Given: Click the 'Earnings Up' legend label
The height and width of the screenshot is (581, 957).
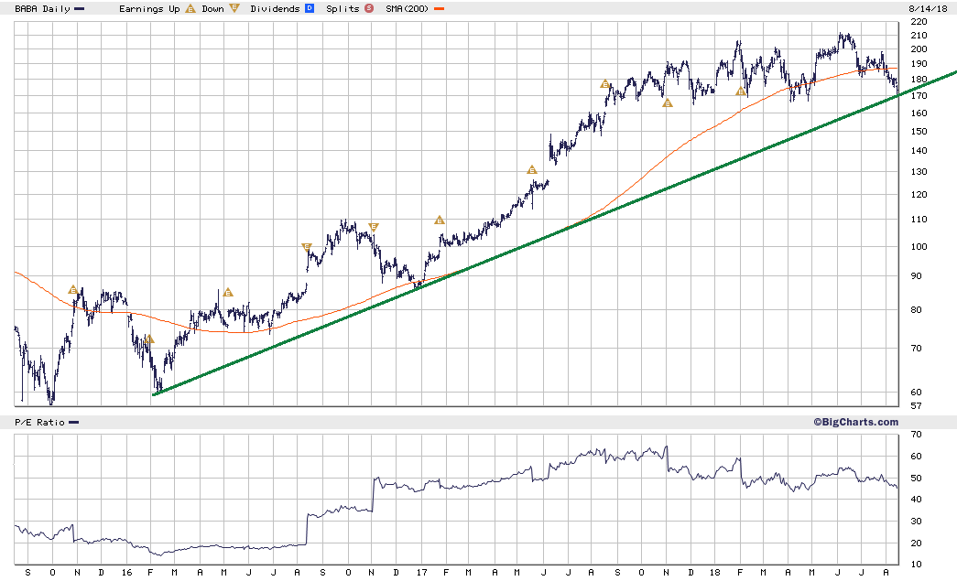Looking at the screenshot, I should pyautogui.click(x=150, y=9).
